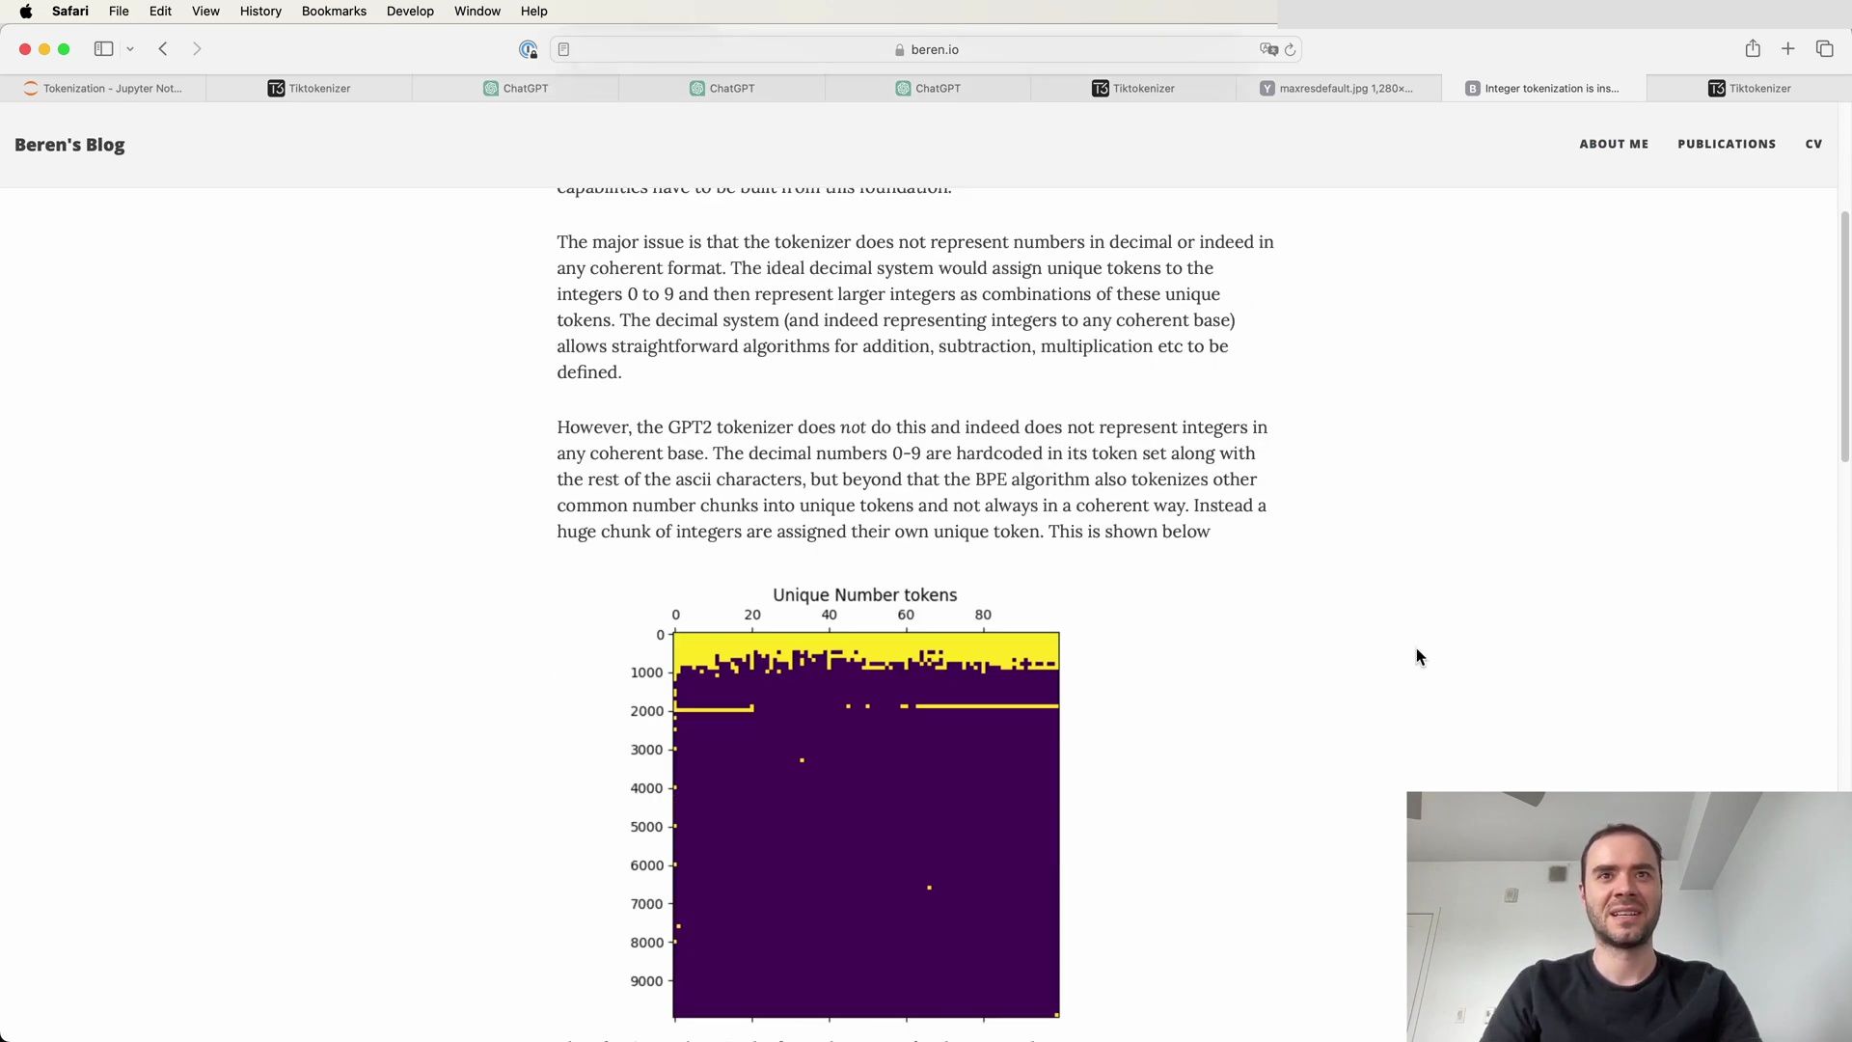
Task: Open the sidebar options chevron
Action: (x=130, y=49)
